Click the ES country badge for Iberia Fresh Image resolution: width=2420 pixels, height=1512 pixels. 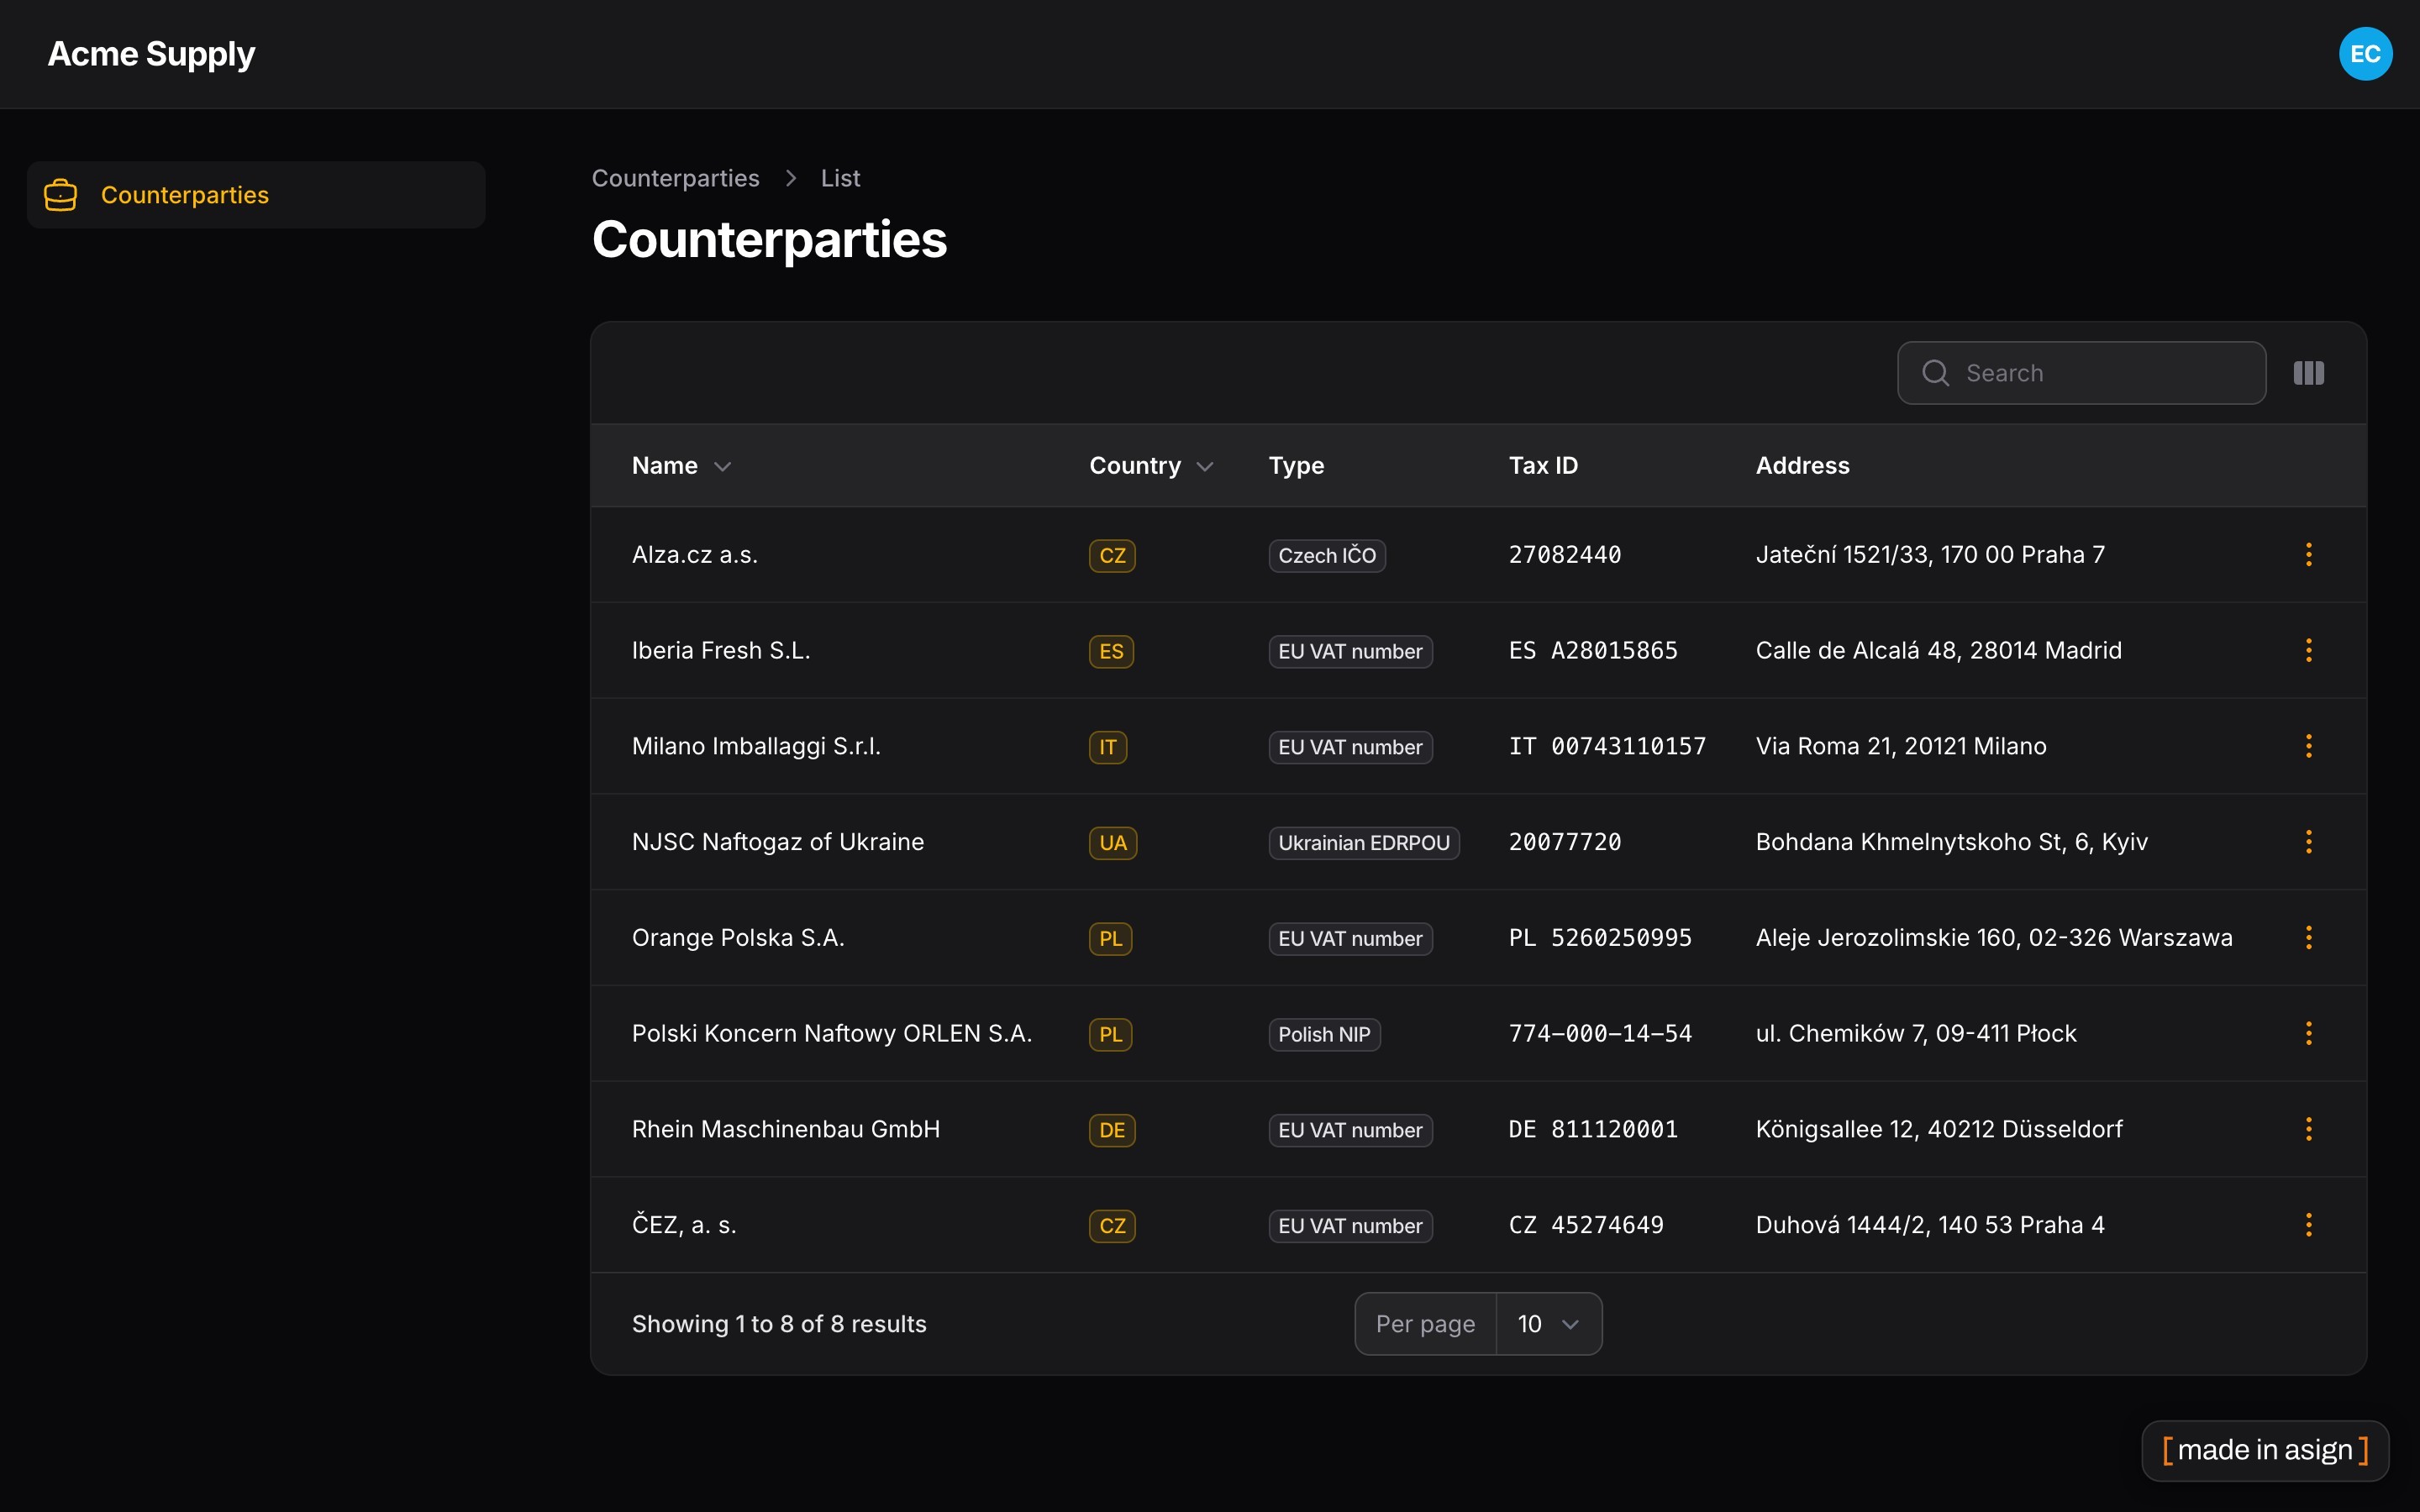[1111, 652]
